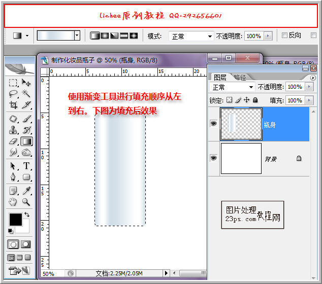Click the 瓶身 layer thumbnail
Screen dimensions: 322x284
[241, 124]
